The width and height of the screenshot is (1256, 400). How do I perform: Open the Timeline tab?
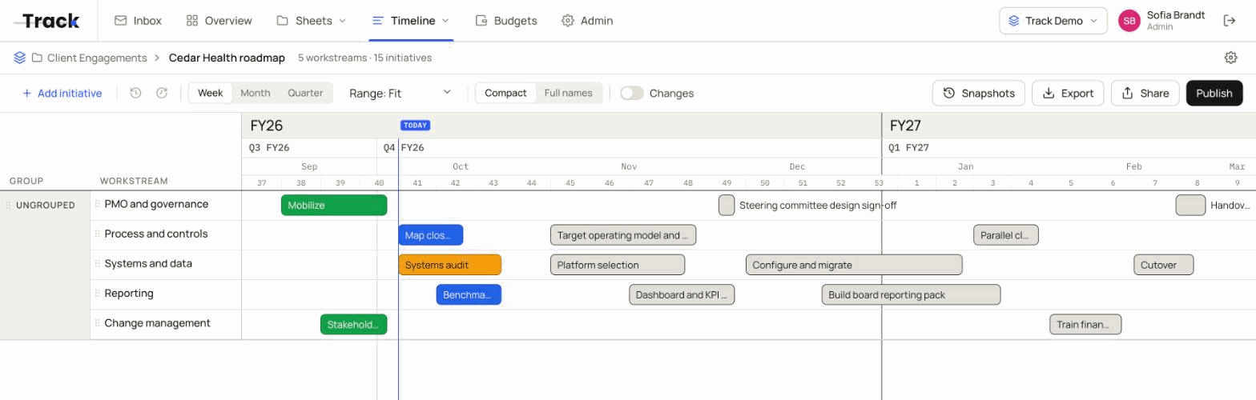point(411,21)
